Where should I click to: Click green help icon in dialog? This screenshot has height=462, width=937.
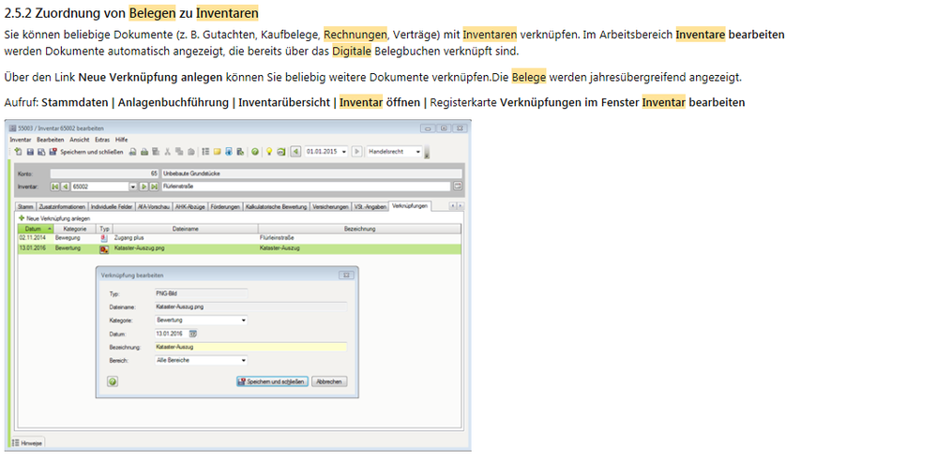(113, 381)
